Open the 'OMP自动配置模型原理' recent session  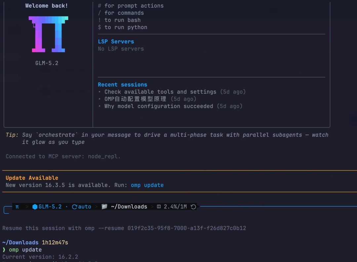(x=135, y=99)
